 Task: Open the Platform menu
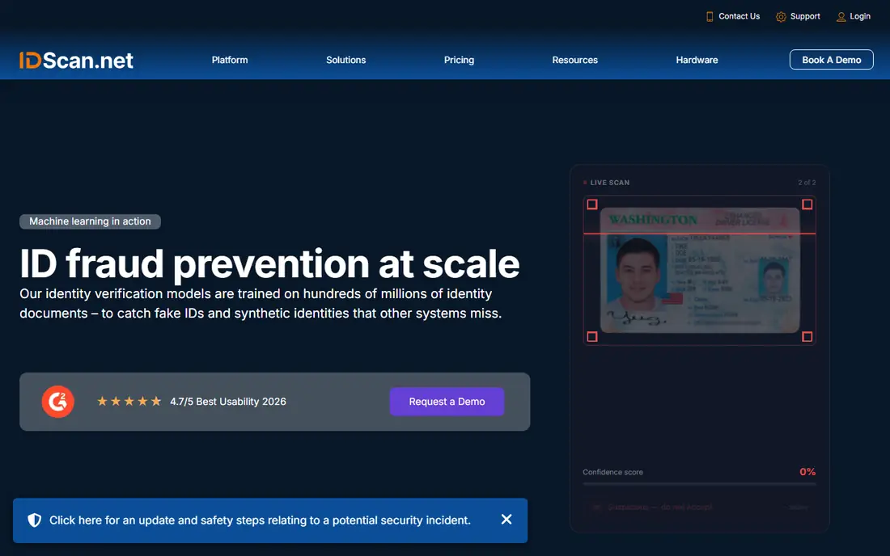pos(230,60)
